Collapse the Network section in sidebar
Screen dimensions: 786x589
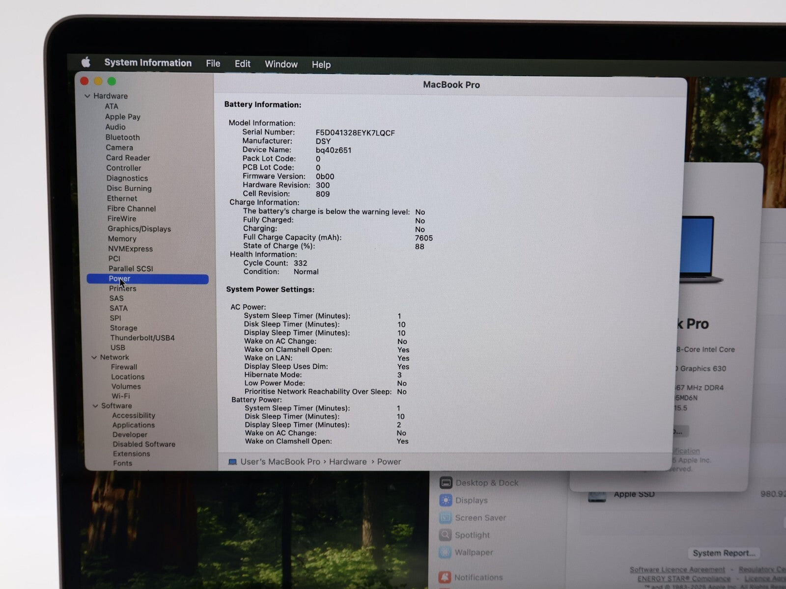pyautogui.click(x=94, y=357)
